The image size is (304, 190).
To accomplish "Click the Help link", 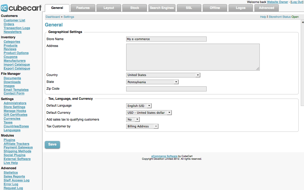I will 263,17.
